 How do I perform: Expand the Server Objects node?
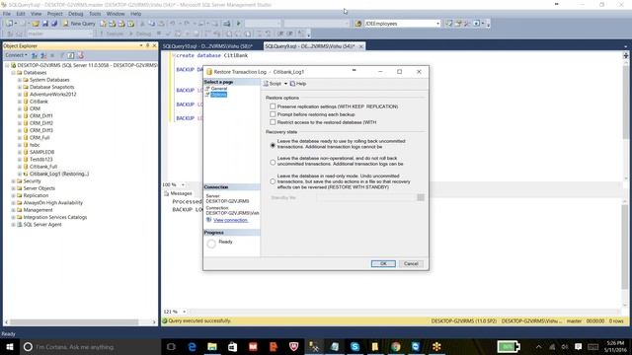point(13,188)
